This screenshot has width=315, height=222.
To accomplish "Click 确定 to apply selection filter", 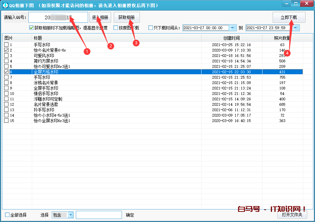I will [x=130, y=215].
